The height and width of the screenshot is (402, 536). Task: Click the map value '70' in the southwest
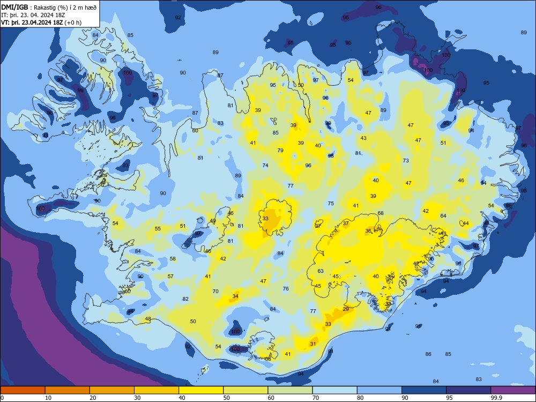(x=215, y=292)
